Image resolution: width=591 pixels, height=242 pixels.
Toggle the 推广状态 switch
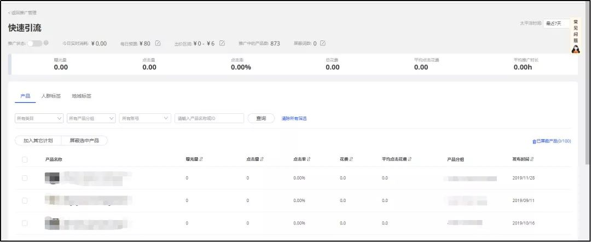(x=34, y=43)
